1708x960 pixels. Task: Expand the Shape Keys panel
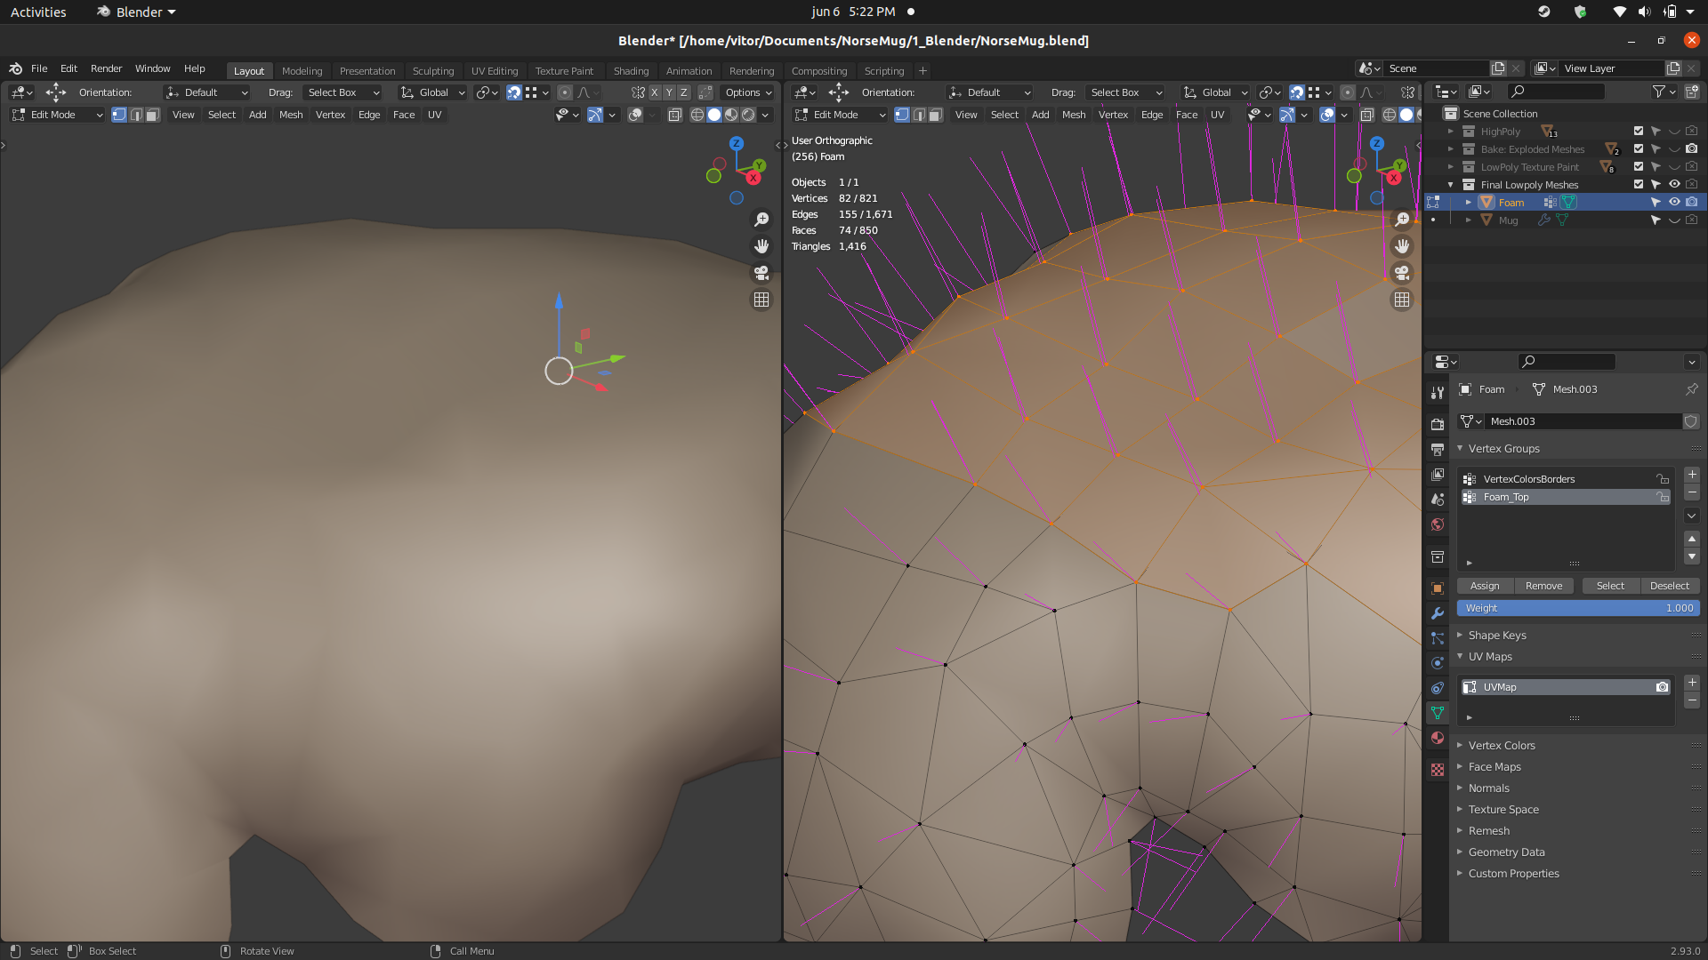[x=1497, y=635]
